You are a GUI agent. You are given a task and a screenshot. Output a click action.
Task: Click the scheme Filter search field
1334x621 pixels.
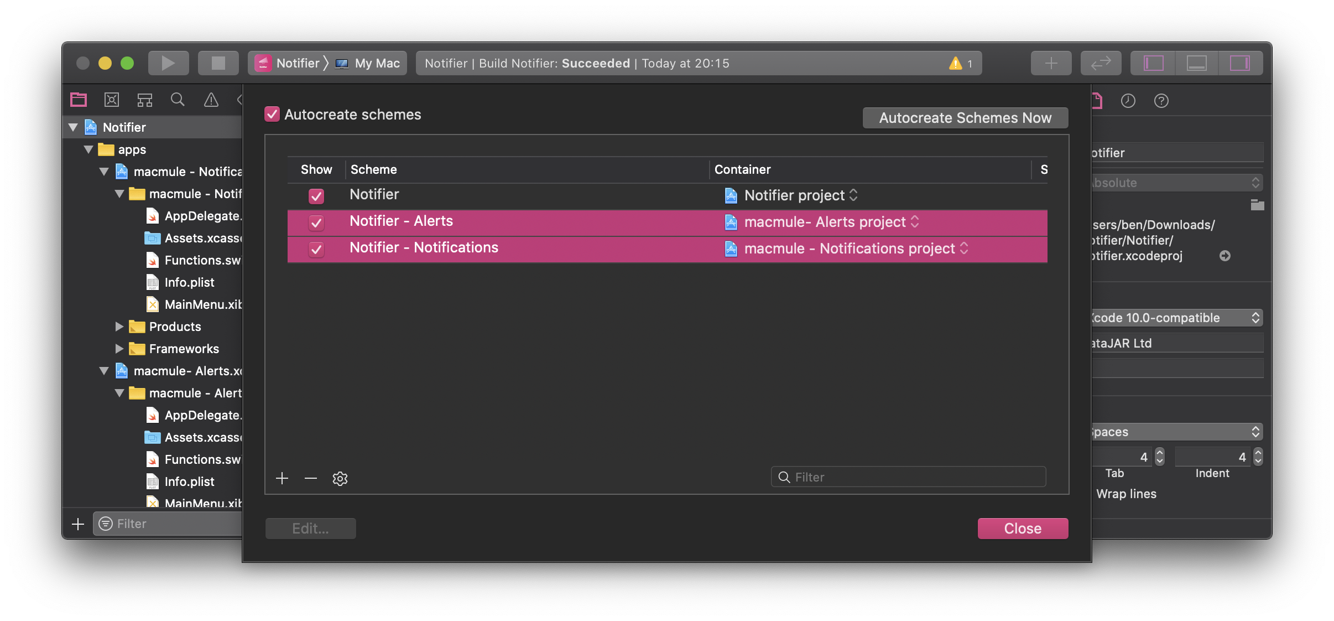(x=913, y=477)
